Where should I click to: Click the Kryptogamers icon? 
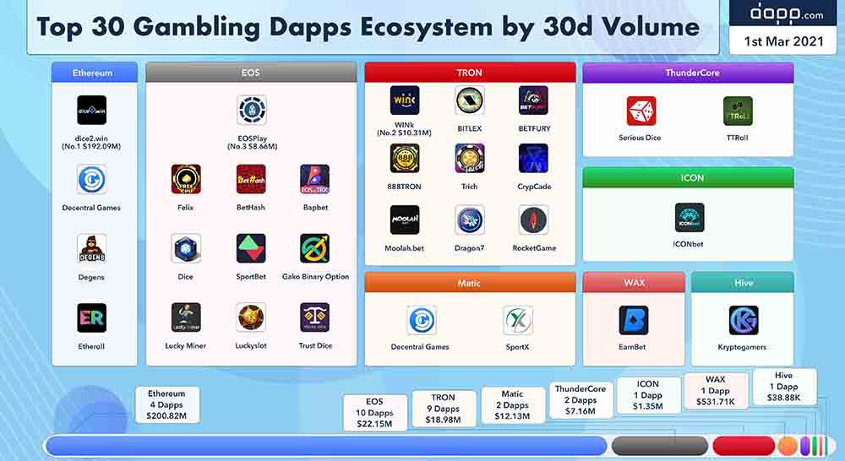(744, 321)
